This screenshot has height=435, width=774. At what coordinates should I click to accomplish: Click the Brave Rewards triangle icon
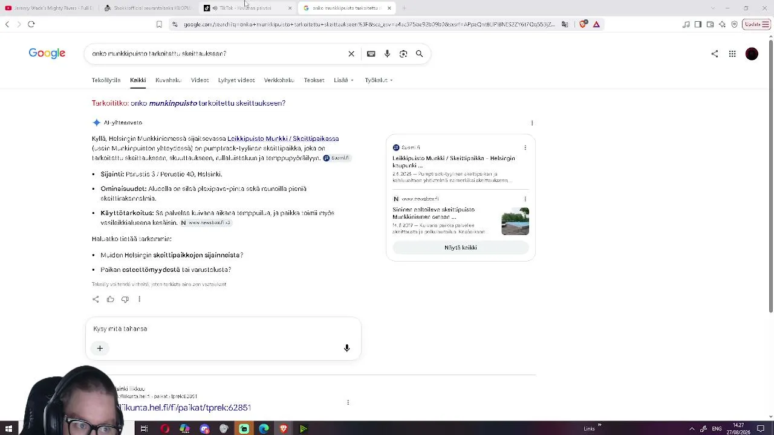(596, 24)
